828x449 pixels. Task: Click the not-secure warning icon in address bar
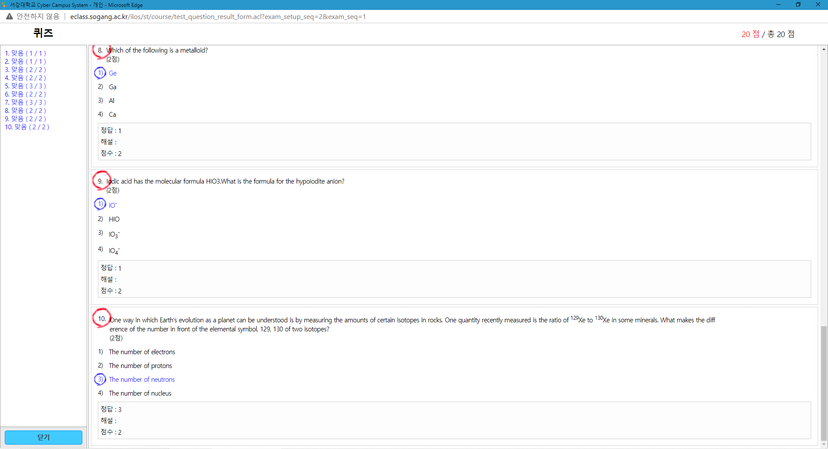(9, 16)
